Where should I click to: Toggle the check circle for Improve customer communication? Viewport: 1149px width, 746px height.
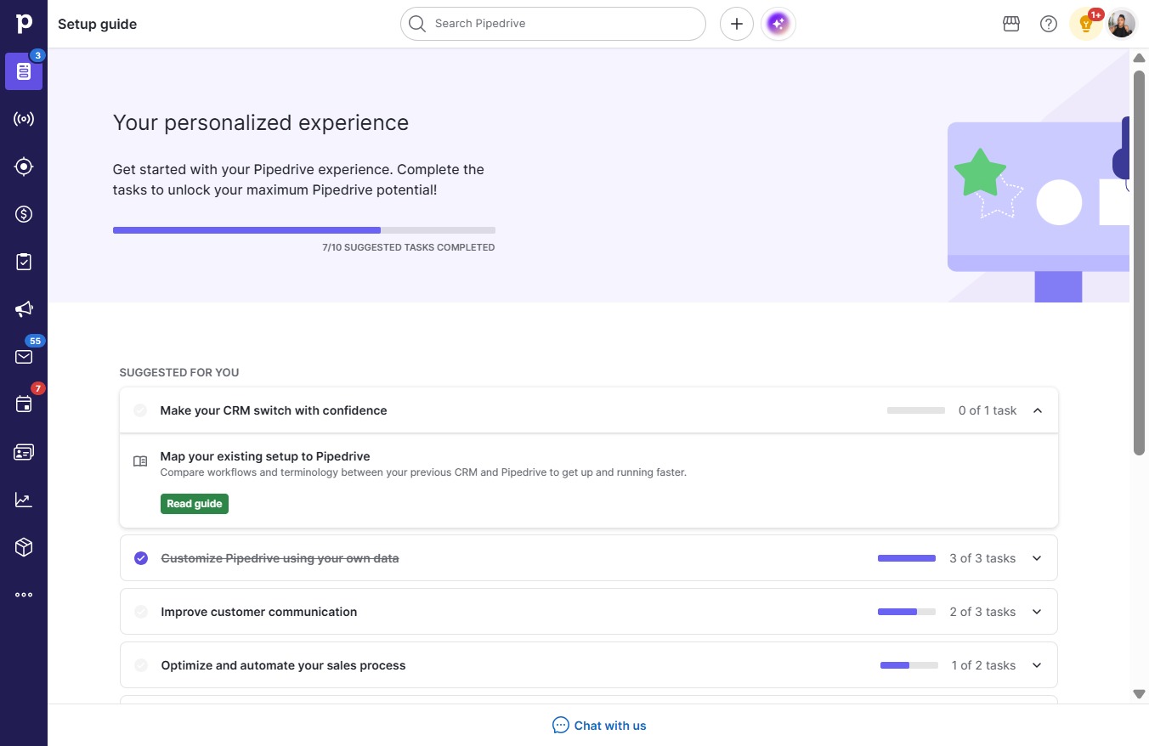click(141, 612)
